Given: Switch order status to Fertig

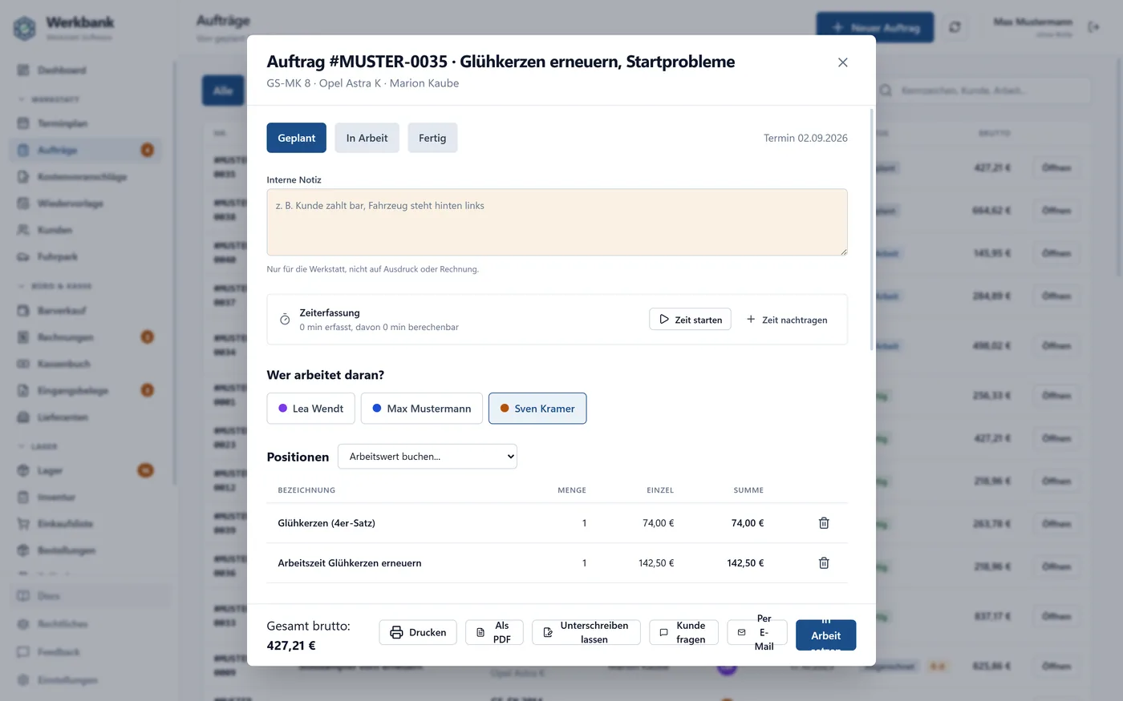Looking at the screenshot, I should 432,138.
